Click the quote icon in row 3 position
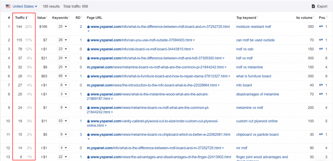Screen dimensions: 333x161 (321, 49)
